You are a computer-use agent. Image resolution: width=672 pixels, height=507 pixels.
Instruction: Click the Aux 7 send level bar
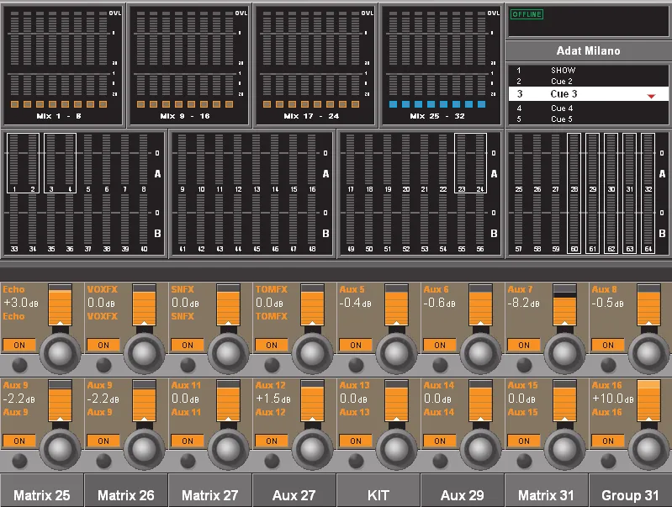(x=564, y=304)
